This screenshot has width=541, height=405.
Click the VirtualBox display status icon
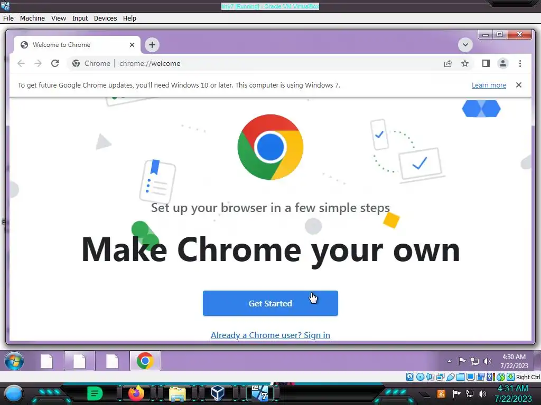(470, 377)
